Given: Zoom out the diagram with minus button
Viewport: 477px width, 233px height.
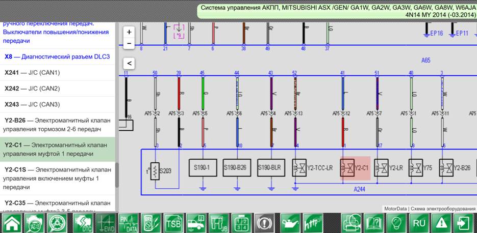Looking at the screenshot, I should (129, 43).
